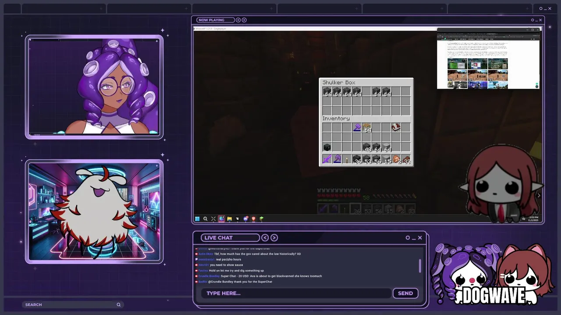Click the 'Shulker Box' title text
561x315 pixels.
[x=339, y=83]
